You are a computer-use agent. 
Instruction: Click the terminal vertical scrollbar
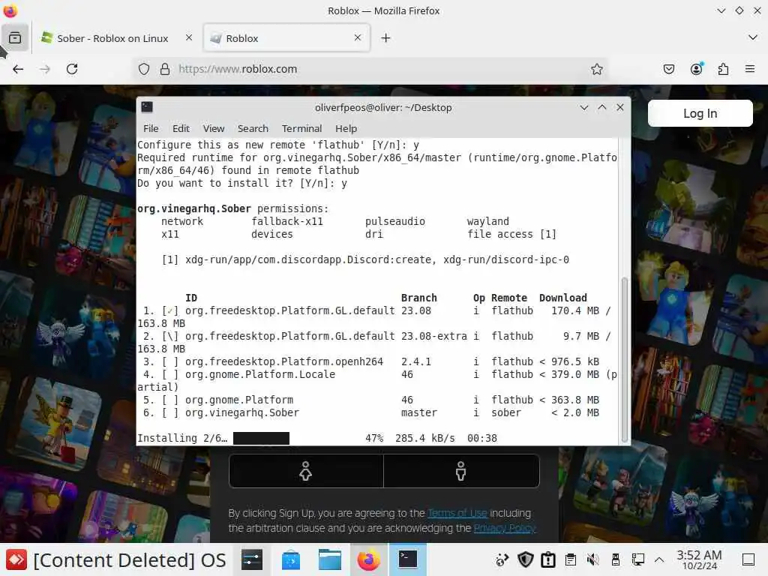[624, 360]
